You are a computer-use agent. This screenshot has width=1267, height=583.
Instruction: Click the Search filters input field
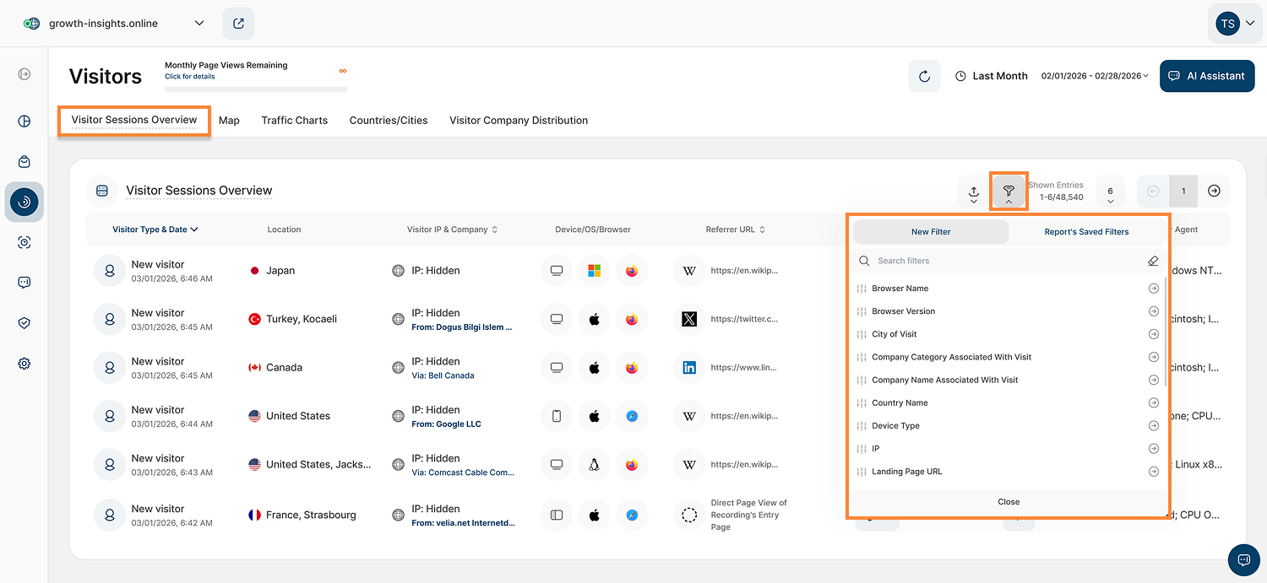[1005, 262]
